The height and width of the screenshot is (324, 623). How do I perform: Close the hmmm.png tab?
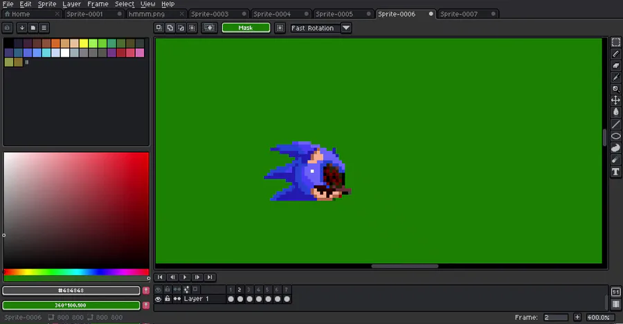181,14
